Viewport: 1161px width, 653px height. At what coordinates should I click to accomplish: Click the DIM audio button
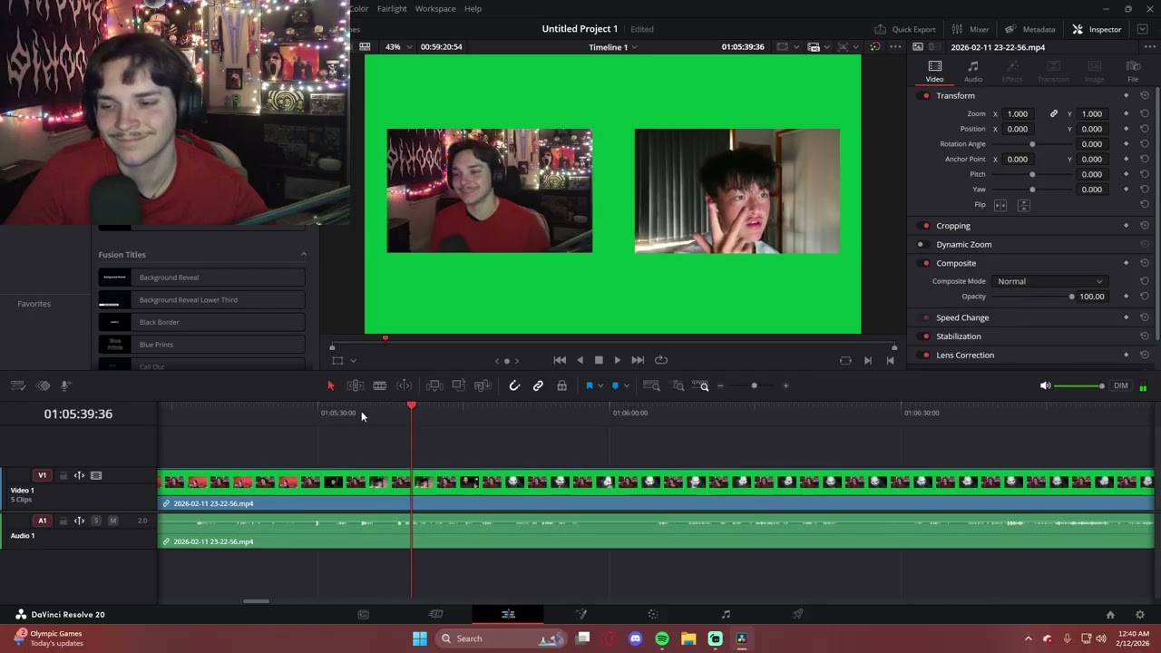(1121, 385)
